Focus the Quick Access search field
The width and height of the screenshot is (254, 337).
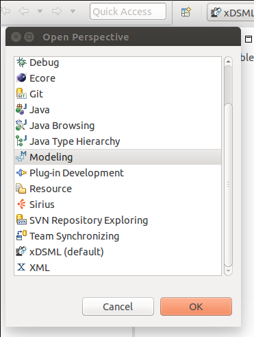[x=128, y=12]
